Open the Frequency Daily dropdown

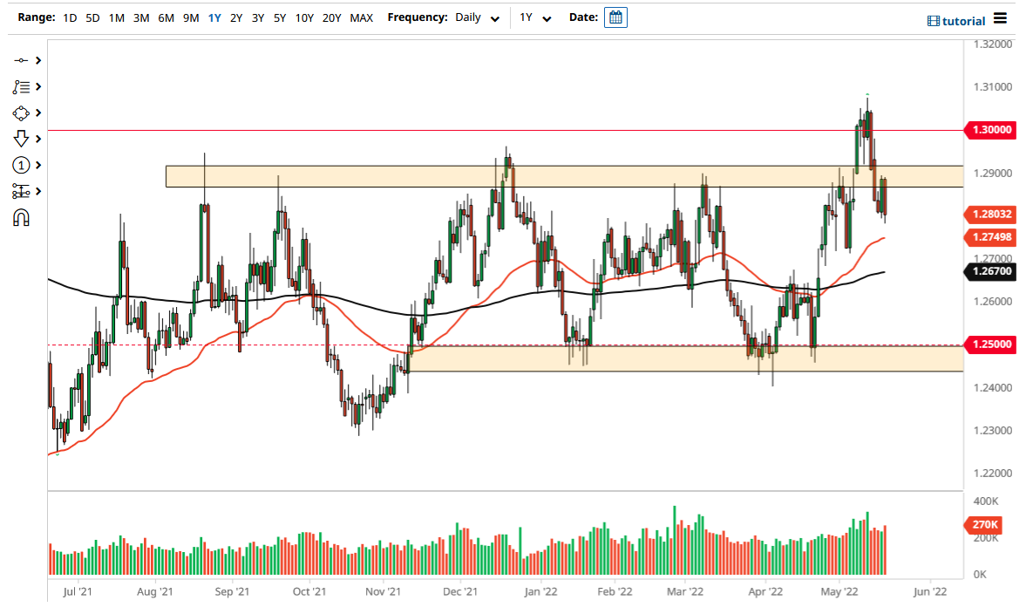pyautogui.click(x=476, y=17)
